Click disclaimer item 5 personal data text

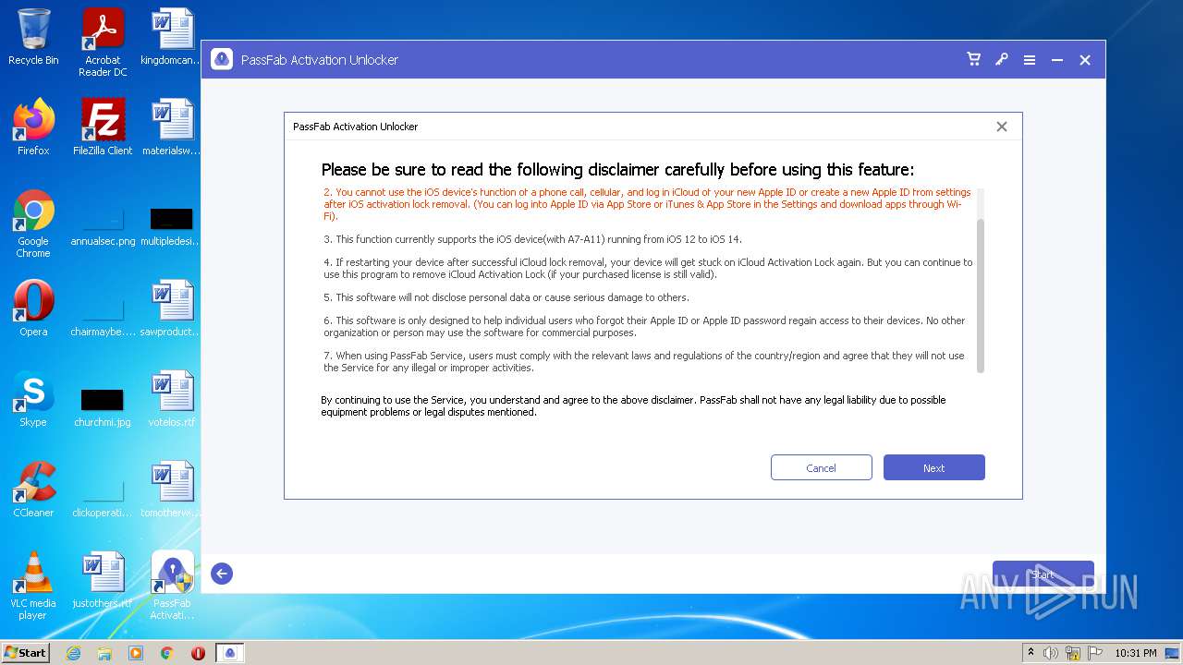tap(506, 297)
